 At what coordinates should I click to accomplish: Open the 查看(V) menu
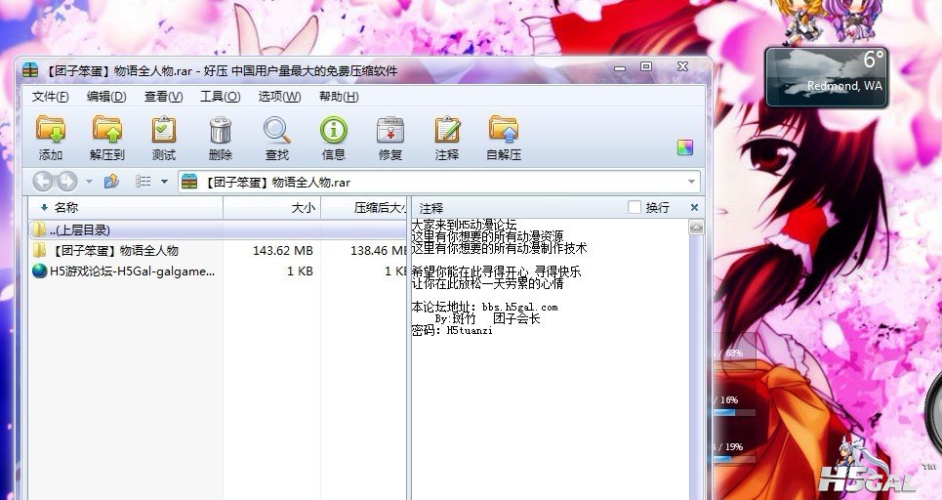click(x=163, y=96)
